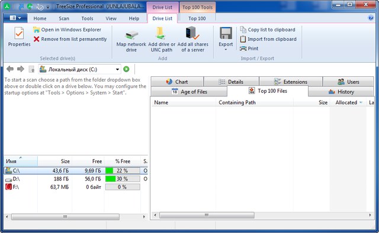Switch to the History tab
Screen dimensions: 379x233
(341, 92)
